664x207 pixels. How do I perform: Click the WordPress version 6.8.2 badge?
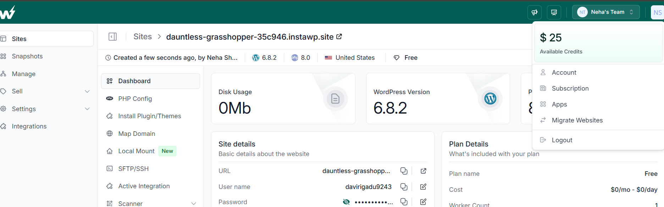(264, 58)
